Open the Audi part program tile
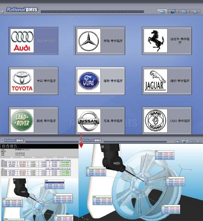The width and height of the screenshot is (203, 221). 33,41
